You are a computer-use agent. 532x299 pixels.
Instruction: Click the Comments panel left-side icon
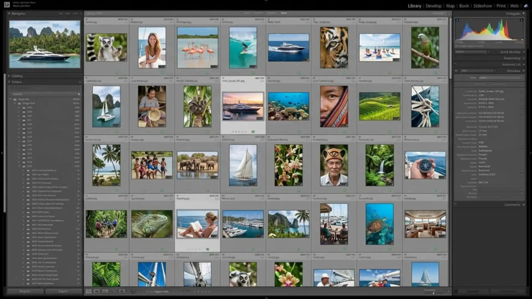[455, 205]
